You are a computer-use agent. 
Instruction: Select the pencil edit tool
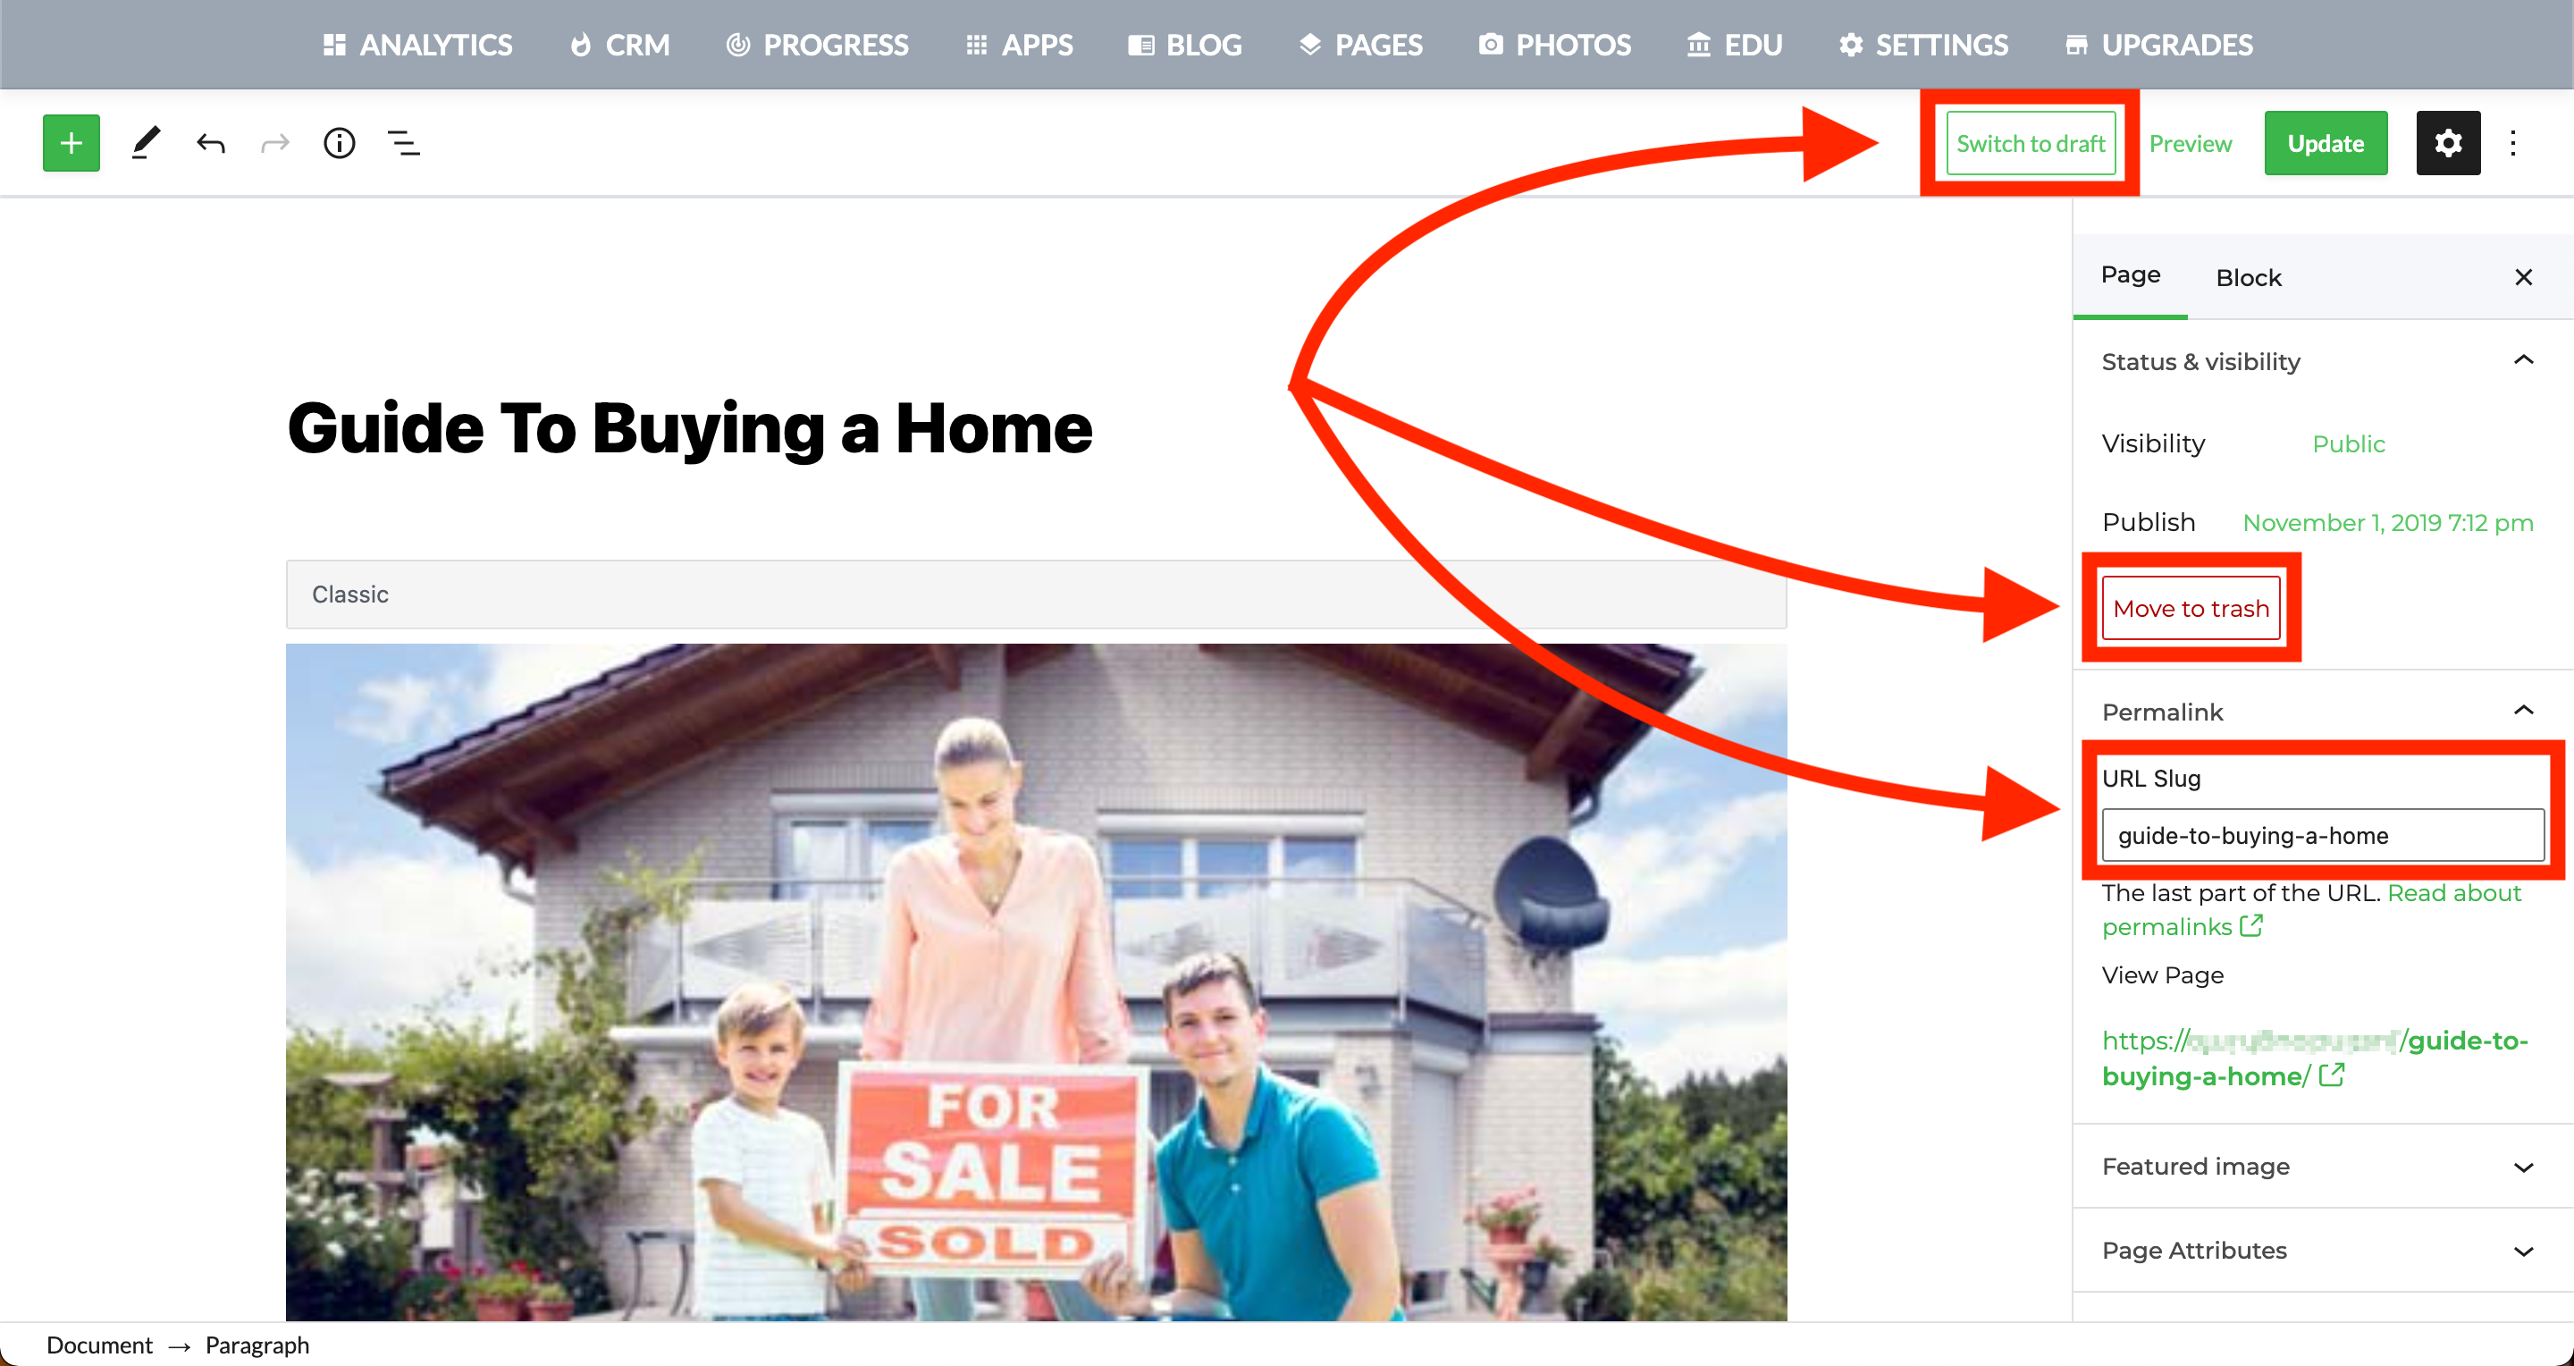[146, 143]
